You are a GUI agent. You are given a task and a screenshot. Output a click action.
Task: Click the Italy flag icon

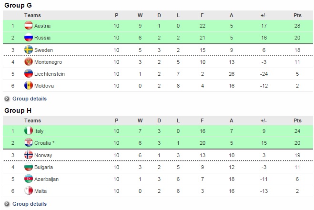[28, 131]
